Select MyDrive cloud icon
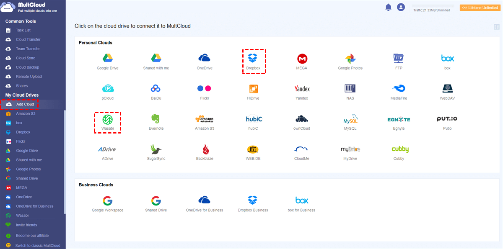The image size is (503, 249). click(350, 152)
